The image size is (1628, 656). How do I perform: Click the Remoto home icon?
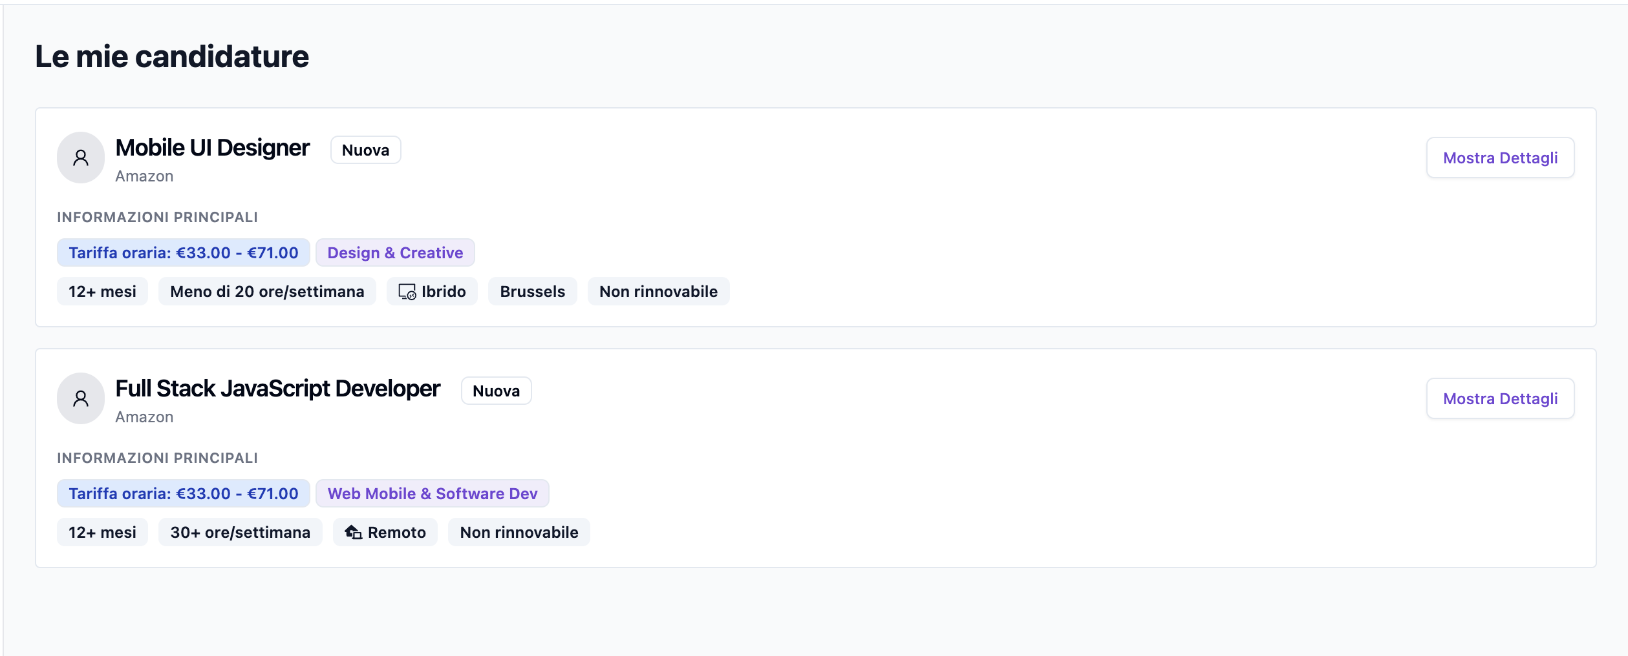353,533
